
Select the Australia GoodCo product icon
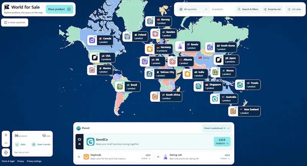pyautogui.click(x=215, y=99)
